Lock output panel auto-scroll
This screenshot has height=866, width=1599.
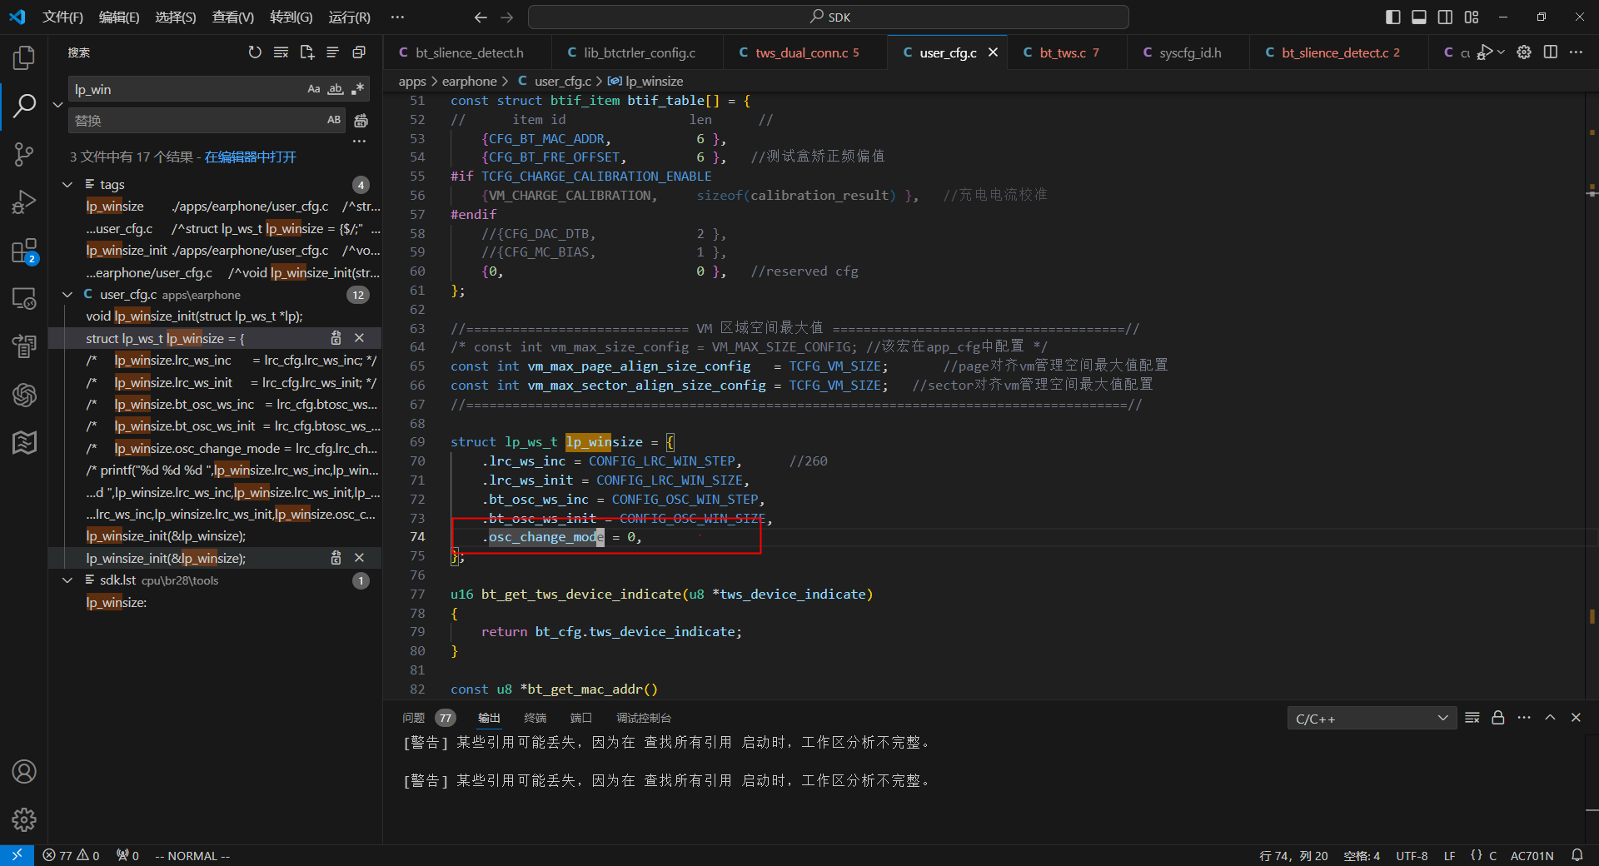(1498, 718)
